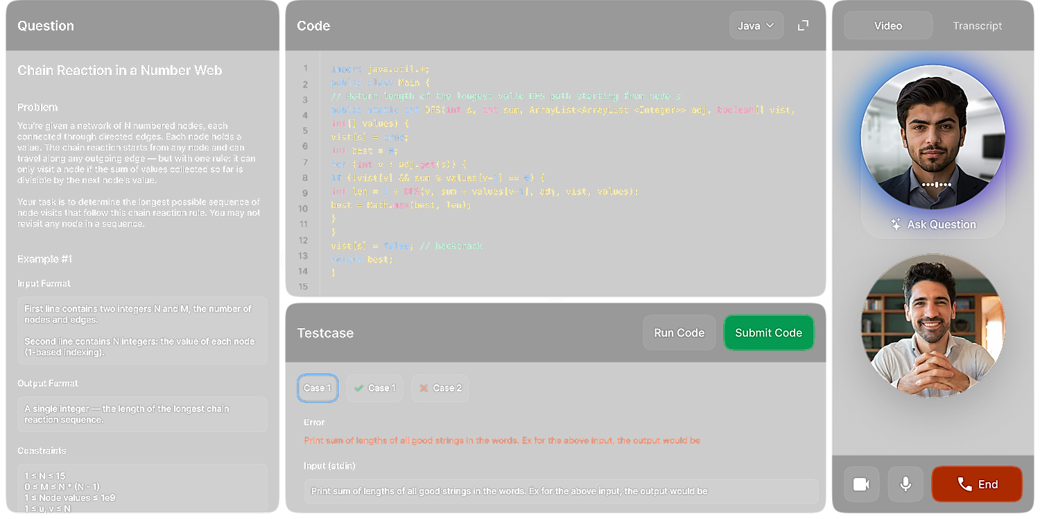End the interview call
Screen dimensions: 1040x519
click(976, 484)
